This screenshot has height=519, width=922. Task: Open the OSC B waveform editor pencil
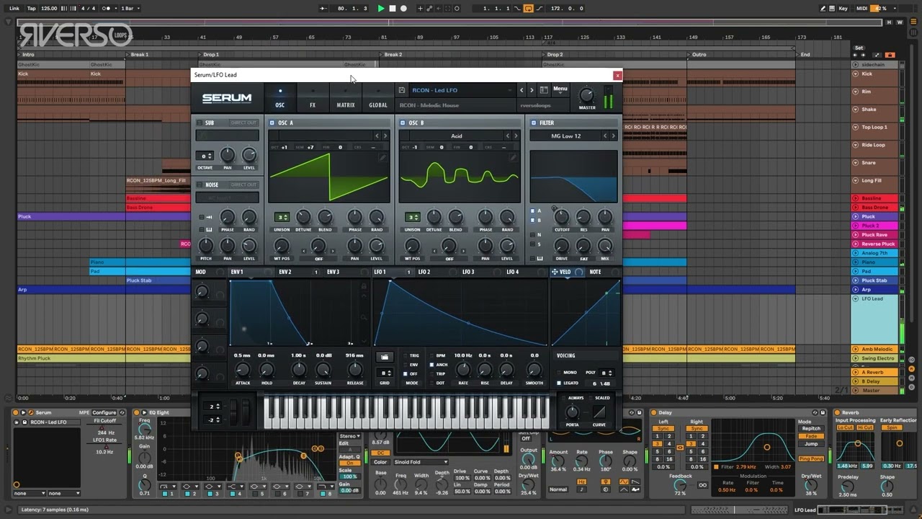[513, 158]
